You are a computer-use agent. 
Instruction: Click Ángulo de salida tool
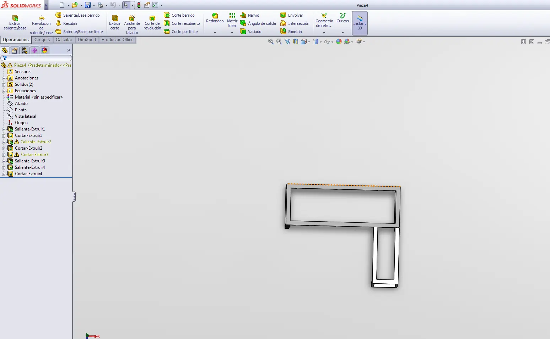pos(258,23)
